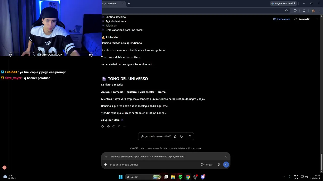The width and height of the screenshot is (323, 181).
Task: Click 'Acción + comedia + misterio' bold line
Action: 133,92
